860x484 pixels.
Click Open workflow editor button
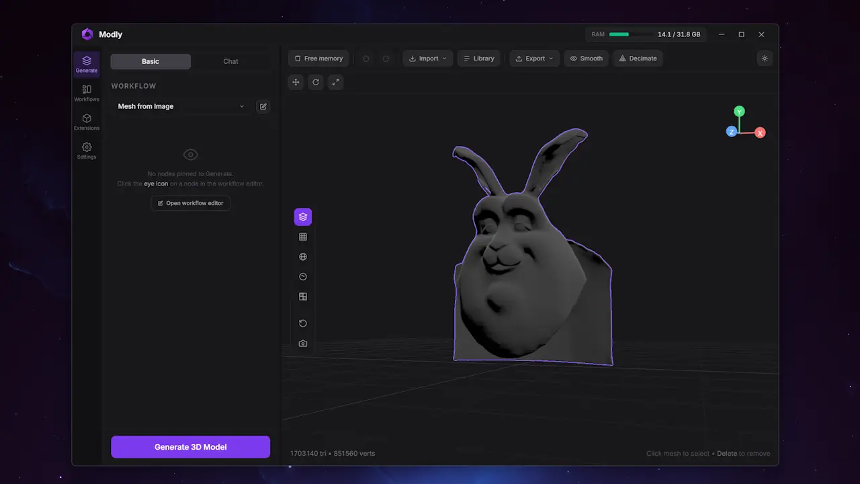[x=191, y=203]
